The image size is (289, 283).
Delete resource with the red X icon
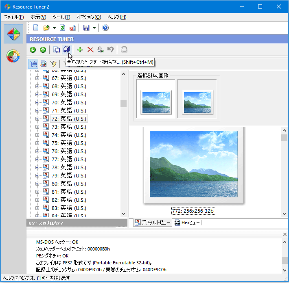(x=90, y=50)
